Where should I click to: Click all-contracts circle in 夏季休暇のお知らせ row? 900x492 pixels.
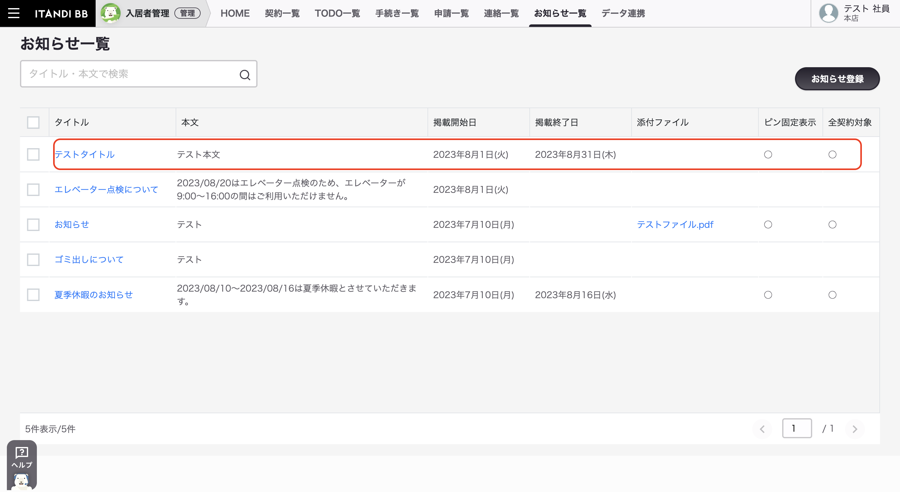832,295
